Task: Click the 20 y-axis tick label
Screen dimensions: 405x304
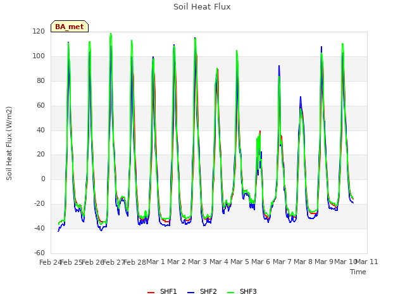Action: click(40, 155)
